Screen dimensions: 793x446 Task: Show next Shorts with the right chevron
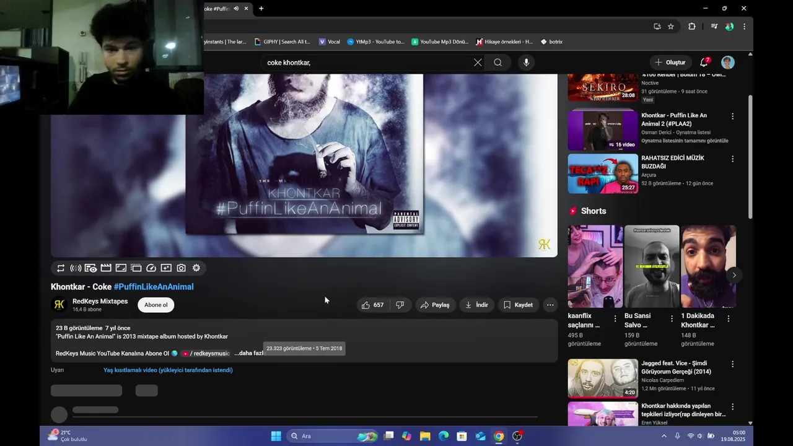click(x=734, y=275)
